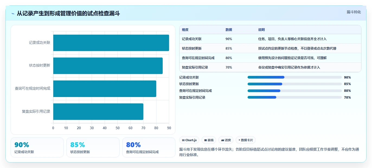Click the 状态按时更新 label beside progress bar
372x168 pixels.
(189, 84)
